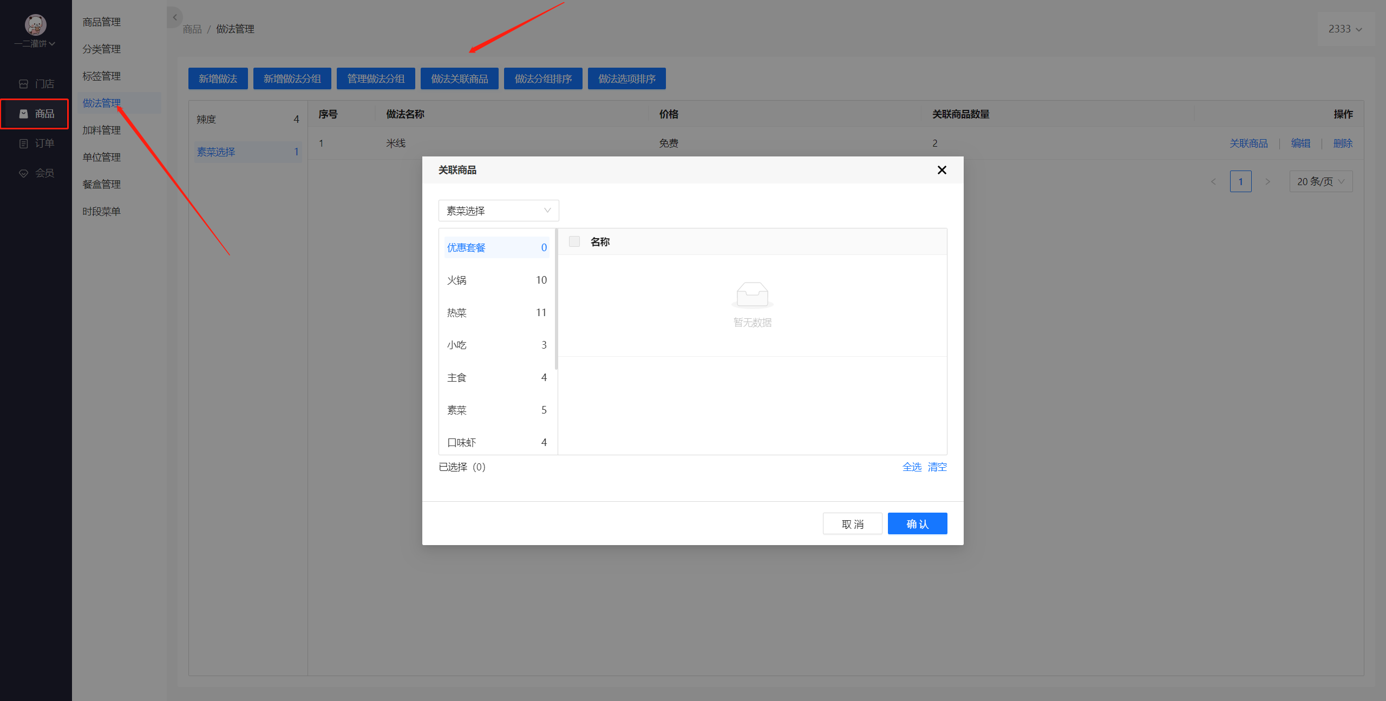This screenshot has width=1386, height=701.
Task: Collapse the submenu with the arrow tab
Action: pyautogui.click(x=174, y=17)
